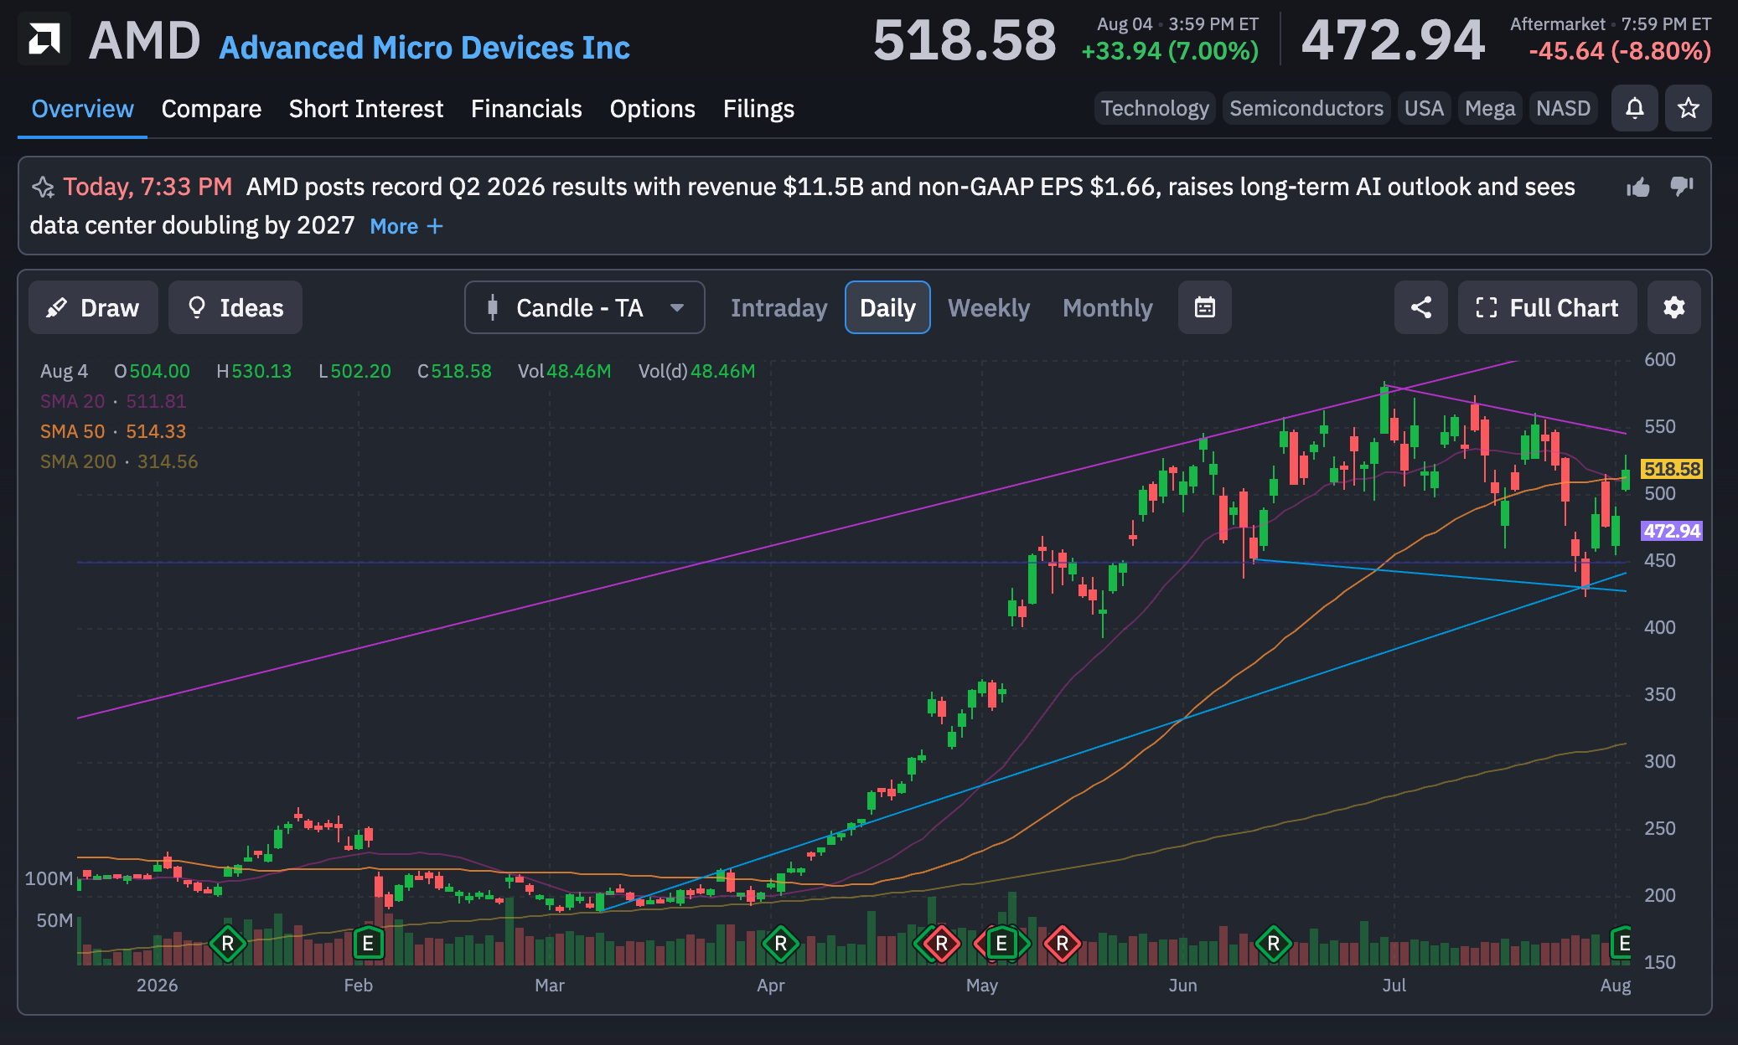This screenshot has height=1045, width=1738.
Task: Expand the news with More +
Action: click(406, 226)
